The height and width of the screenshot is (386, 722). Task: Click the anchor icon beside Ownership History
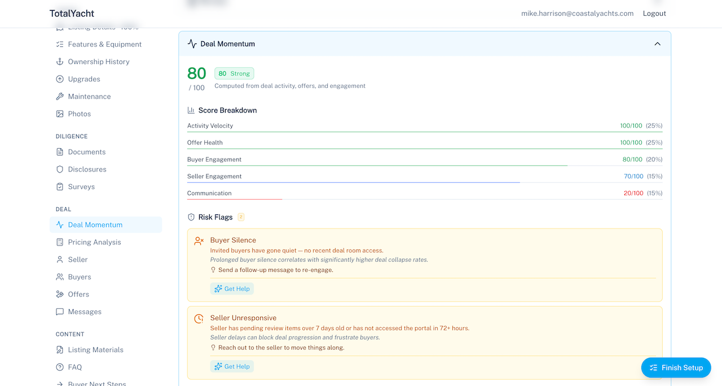coord(59,62)
